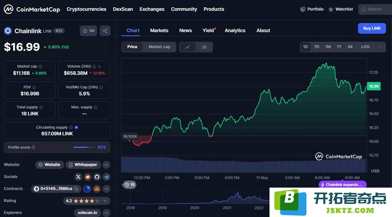Switch to the Analytics tab
The height and width of the screenshot is (217, 392).
click(x=235, y=30)
